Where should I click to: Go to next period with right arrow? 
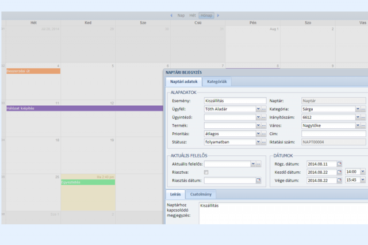pos(218,15)
